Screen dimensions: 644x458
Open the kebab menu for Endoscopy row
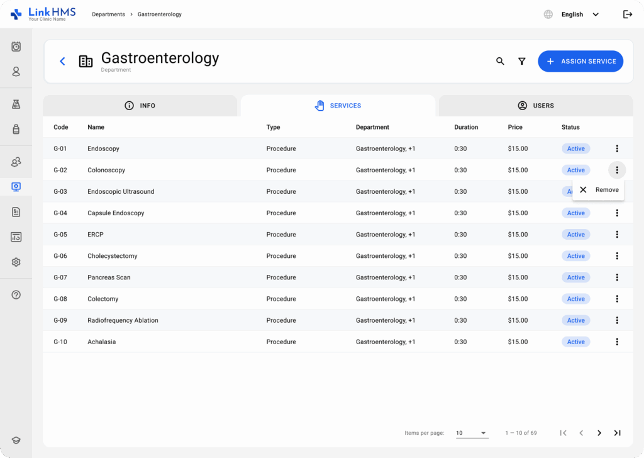pyautogui.click(x=617, y=148)
